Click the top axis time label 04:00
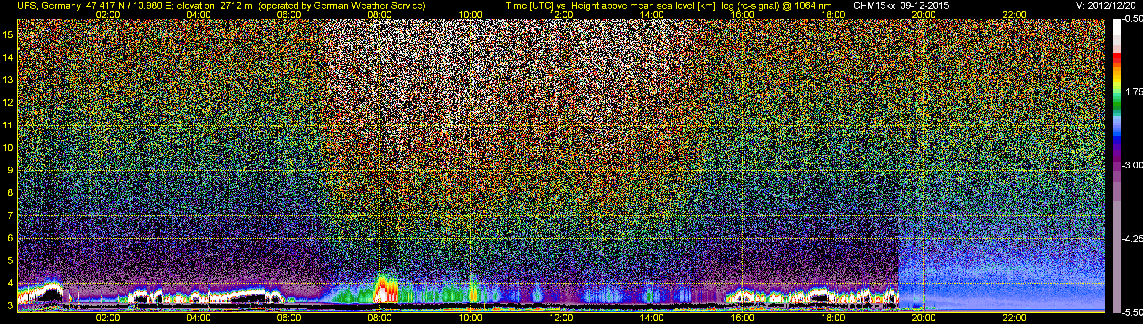This screenshot has width=1143, height=324. (x=199, y=14)
